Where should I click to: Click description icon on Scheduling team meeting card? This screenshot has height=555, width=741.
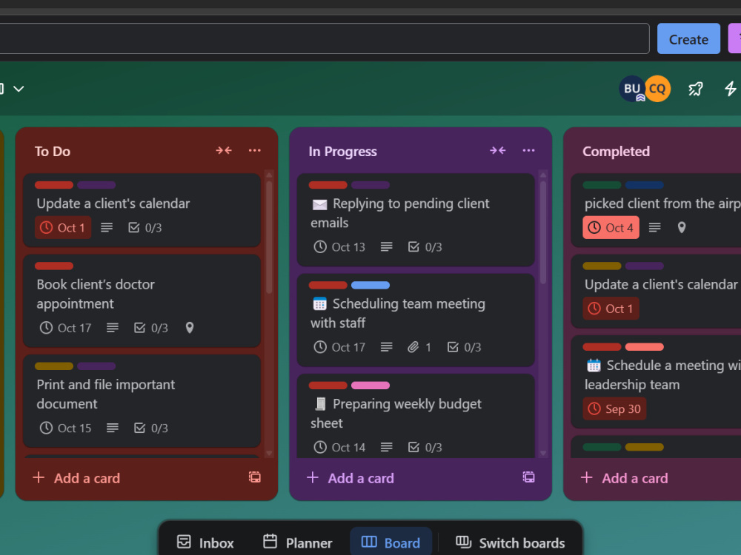click(x=387, y=347)
